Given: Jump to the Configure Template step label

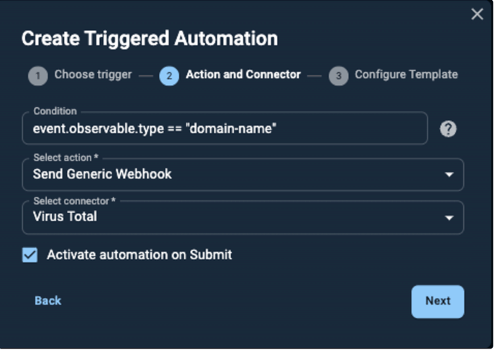Looking at the screenshot, I should click(x=407, y=75).
